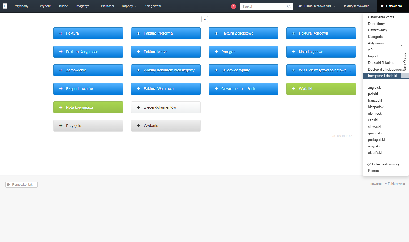The width and height of the screenshot is (409, 242).
Task: Open the Baza Wiedzy side tab
Action: tap(405, 62)
